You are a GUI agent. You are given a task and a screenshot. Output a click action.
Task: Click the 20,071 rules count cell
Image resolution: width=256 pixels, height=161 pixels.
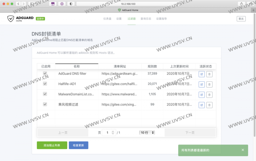coord(152,84)
